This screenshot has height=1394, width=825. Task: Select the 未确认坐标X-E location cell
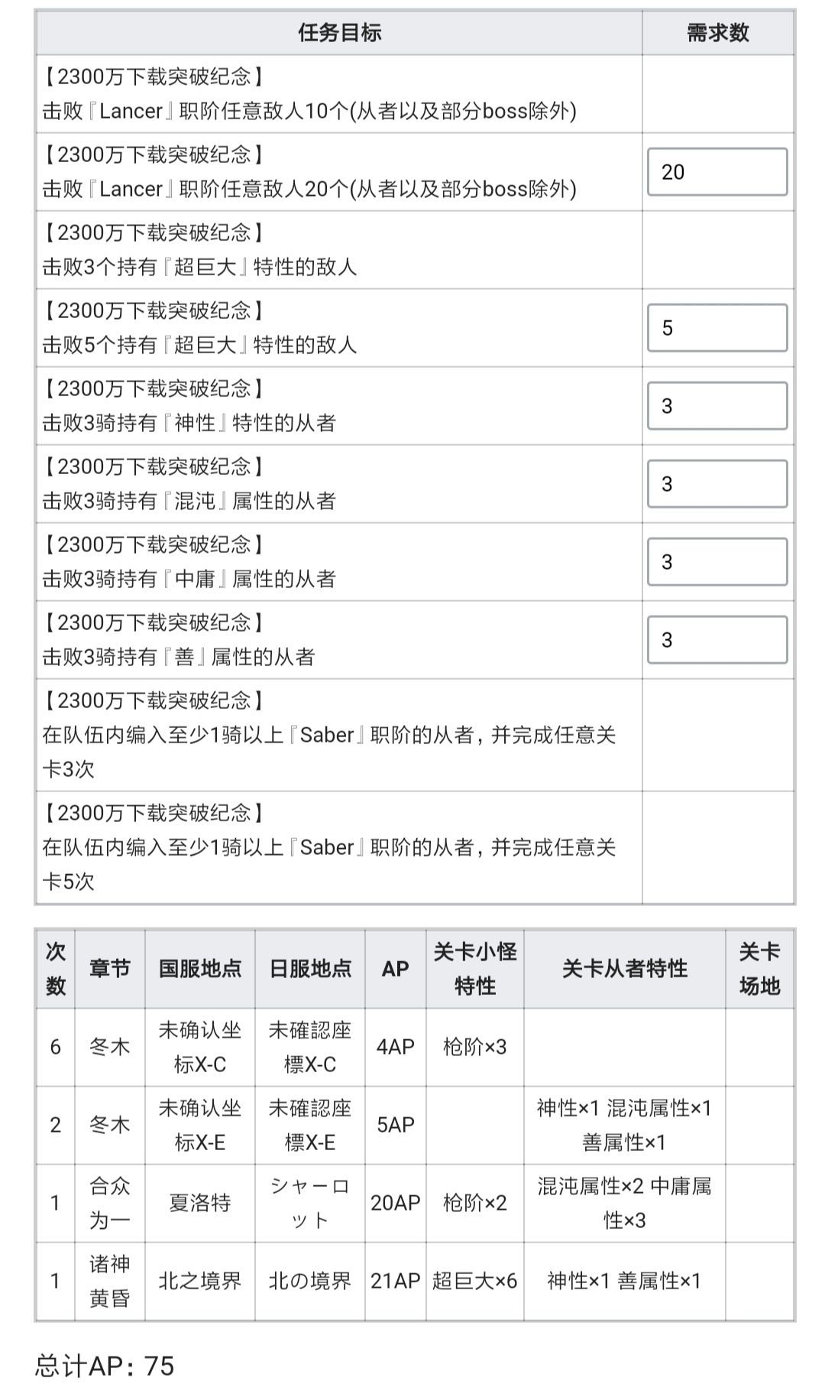200,1125
